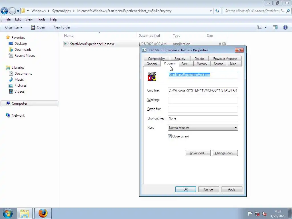Screen dimensions: 292x219
Task: Click the folder icon in address bar
Action: pyautogui.click(x=23, y=11)
